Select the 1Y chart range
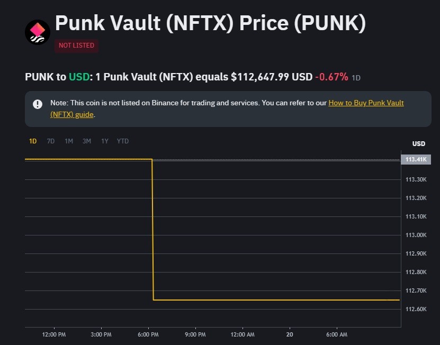This screenshot has width=440, height=345. 105,141
